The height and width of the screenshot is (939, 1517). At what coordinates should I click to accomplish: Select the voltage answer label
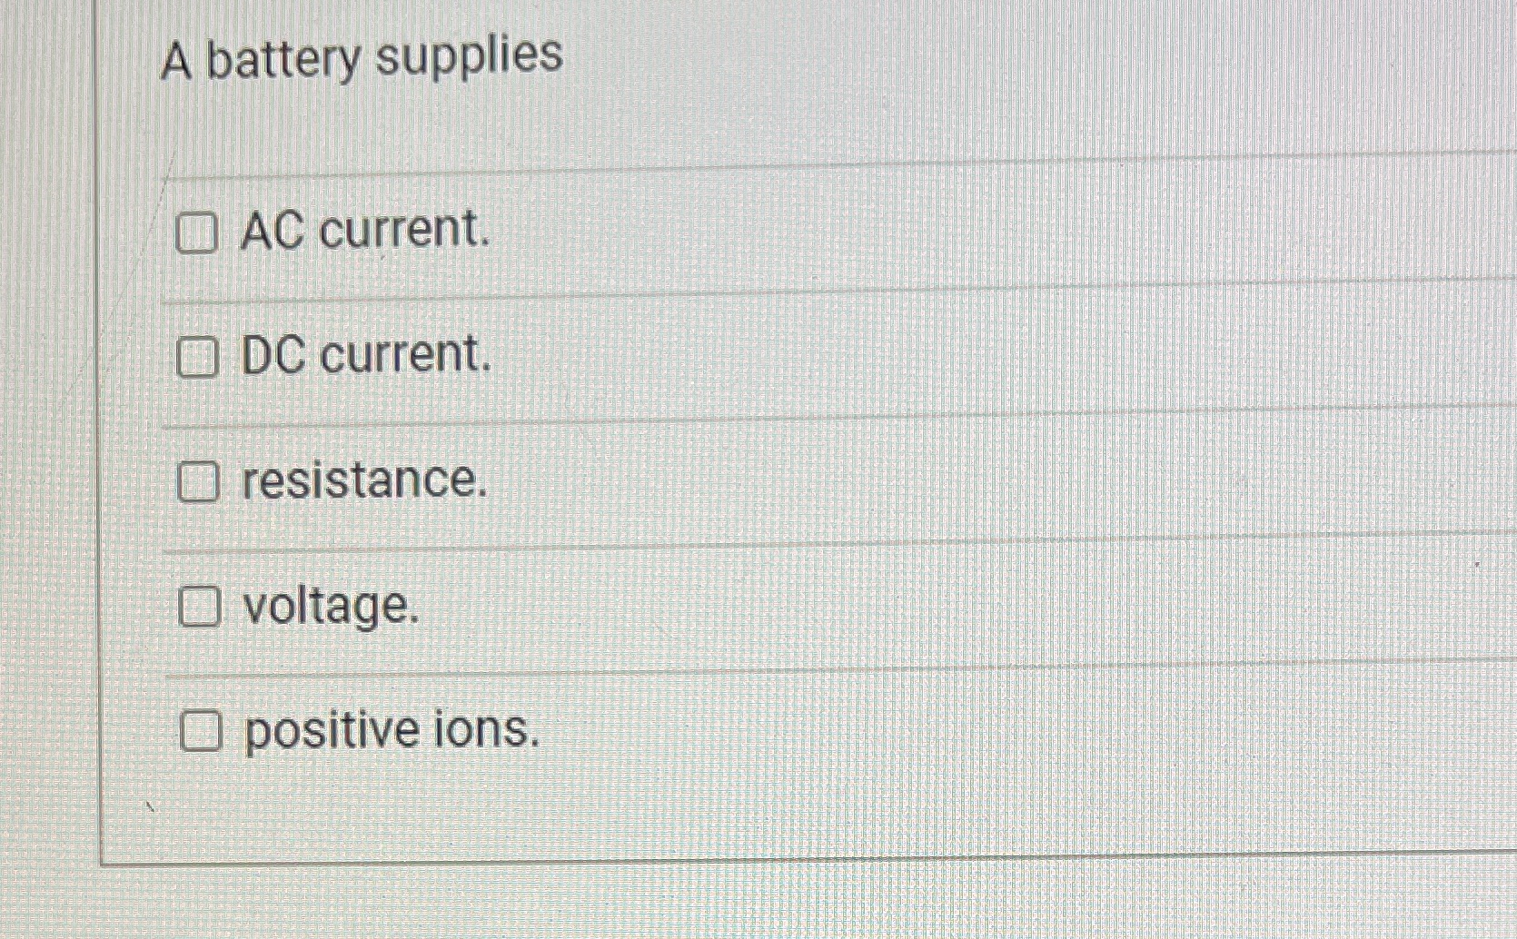tap(327, 608)
